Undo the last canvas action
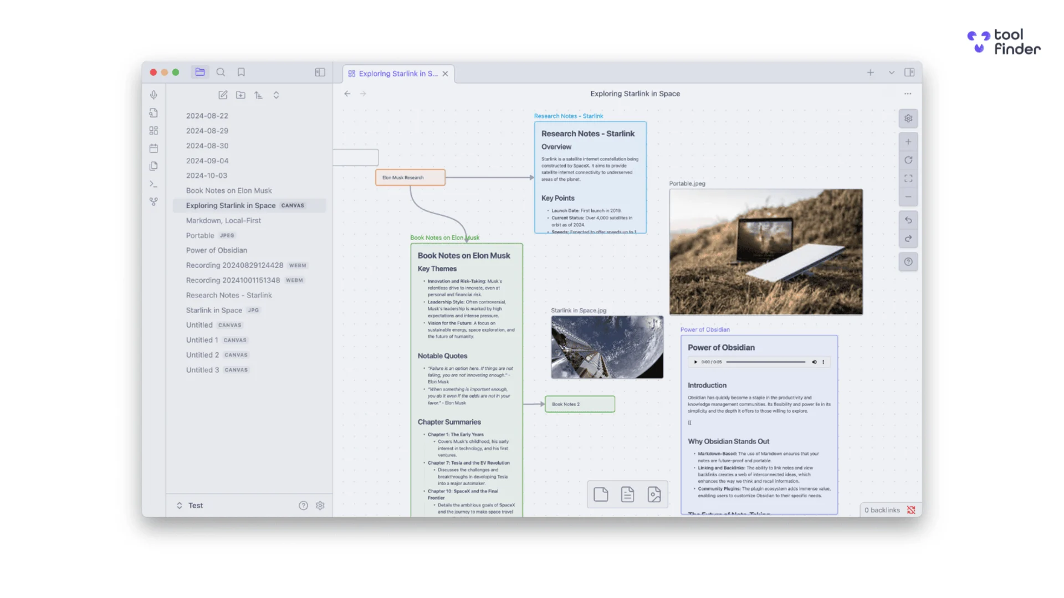Viewport: 1064px width, 598px height. click(908, 220)
